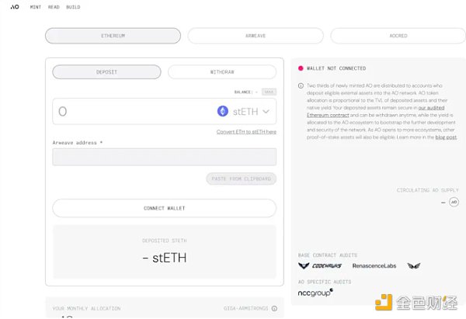The image size is (466, 319).
Task: Click the info icon beside the description text
Action: tap(301, 86)
